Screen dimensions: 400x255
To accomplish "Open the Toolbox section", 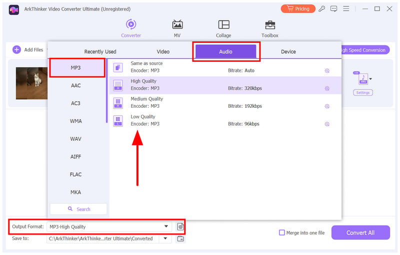I will 269,28.
